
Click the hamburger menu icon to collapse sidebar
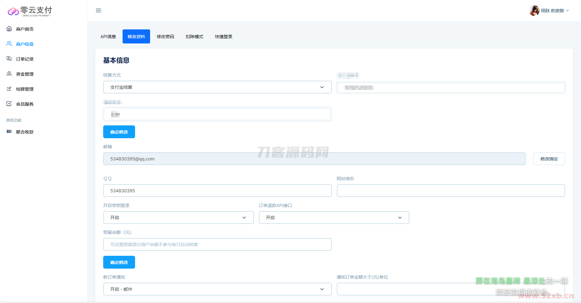pyautogui.click(x=99, y=11)
